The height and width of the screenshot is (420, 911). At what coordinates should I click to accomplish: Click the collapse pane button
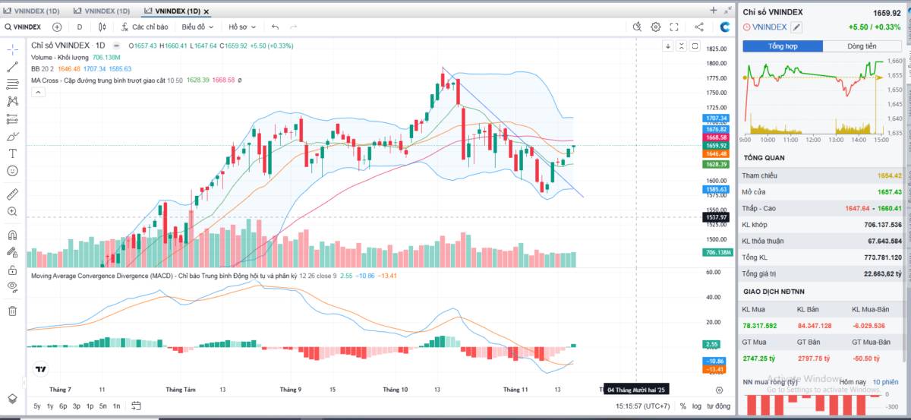(x=682, y=46)
